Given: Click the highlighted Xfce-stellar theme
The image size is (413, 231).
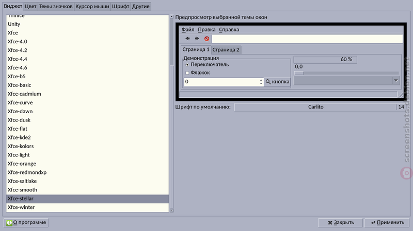Looking at the screenshot, I should pyautogui.click(x=87, y=199).
